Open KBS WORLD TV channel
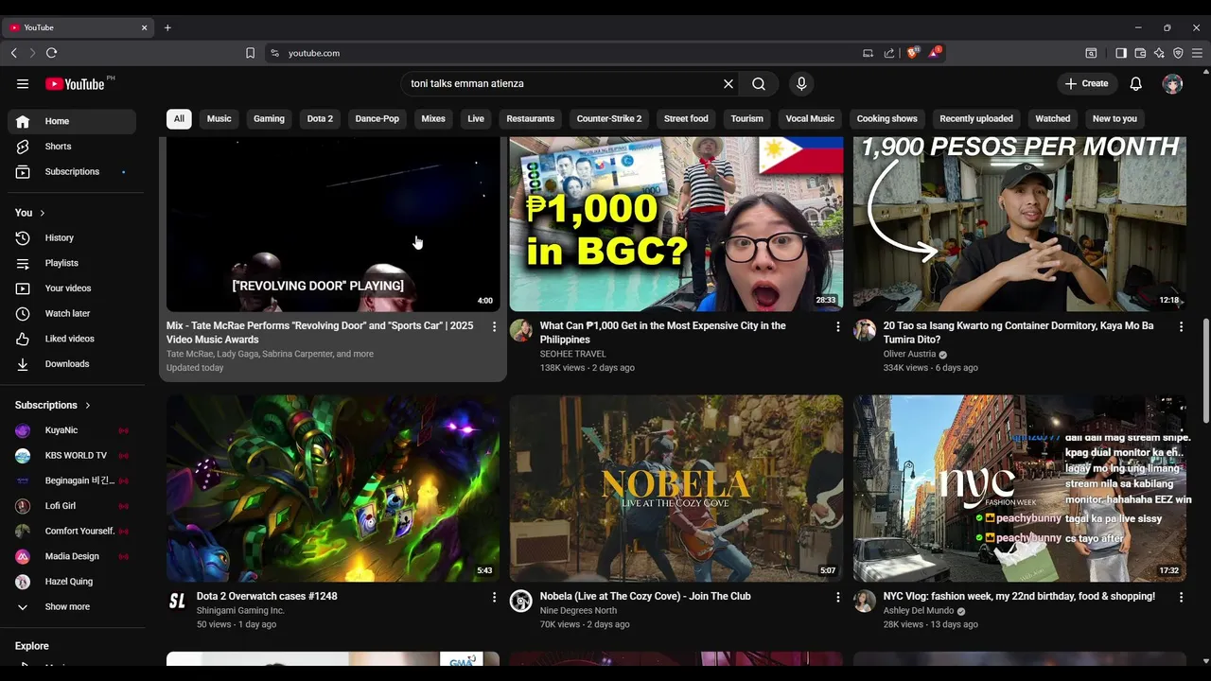 coord(72,455)
